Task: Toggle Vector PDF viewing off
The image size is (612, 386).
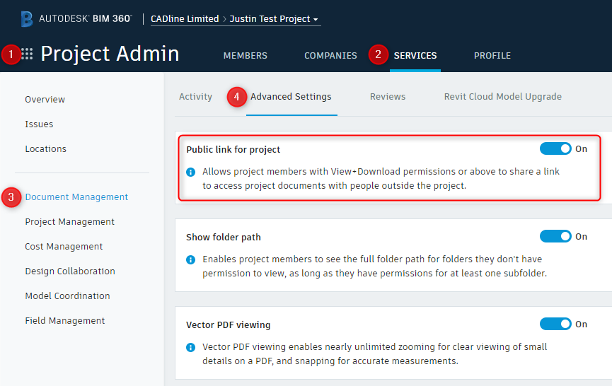Action: pos(555,324)
